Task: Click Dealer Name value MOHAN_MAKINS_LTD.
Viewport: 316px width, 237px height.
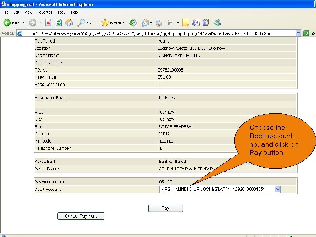Action: coord(179,55)
